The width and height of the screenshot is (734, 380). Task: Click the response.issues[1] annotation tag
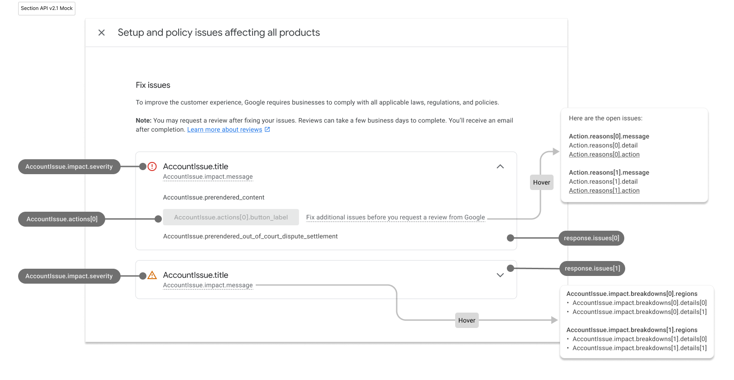click(592, 269)
